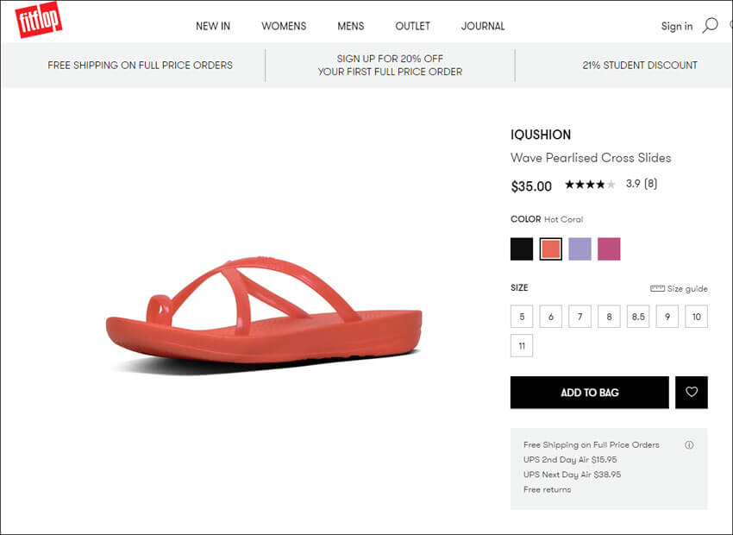Choose size 7
This screenshot has width=733, height=535.
[580, 317]
